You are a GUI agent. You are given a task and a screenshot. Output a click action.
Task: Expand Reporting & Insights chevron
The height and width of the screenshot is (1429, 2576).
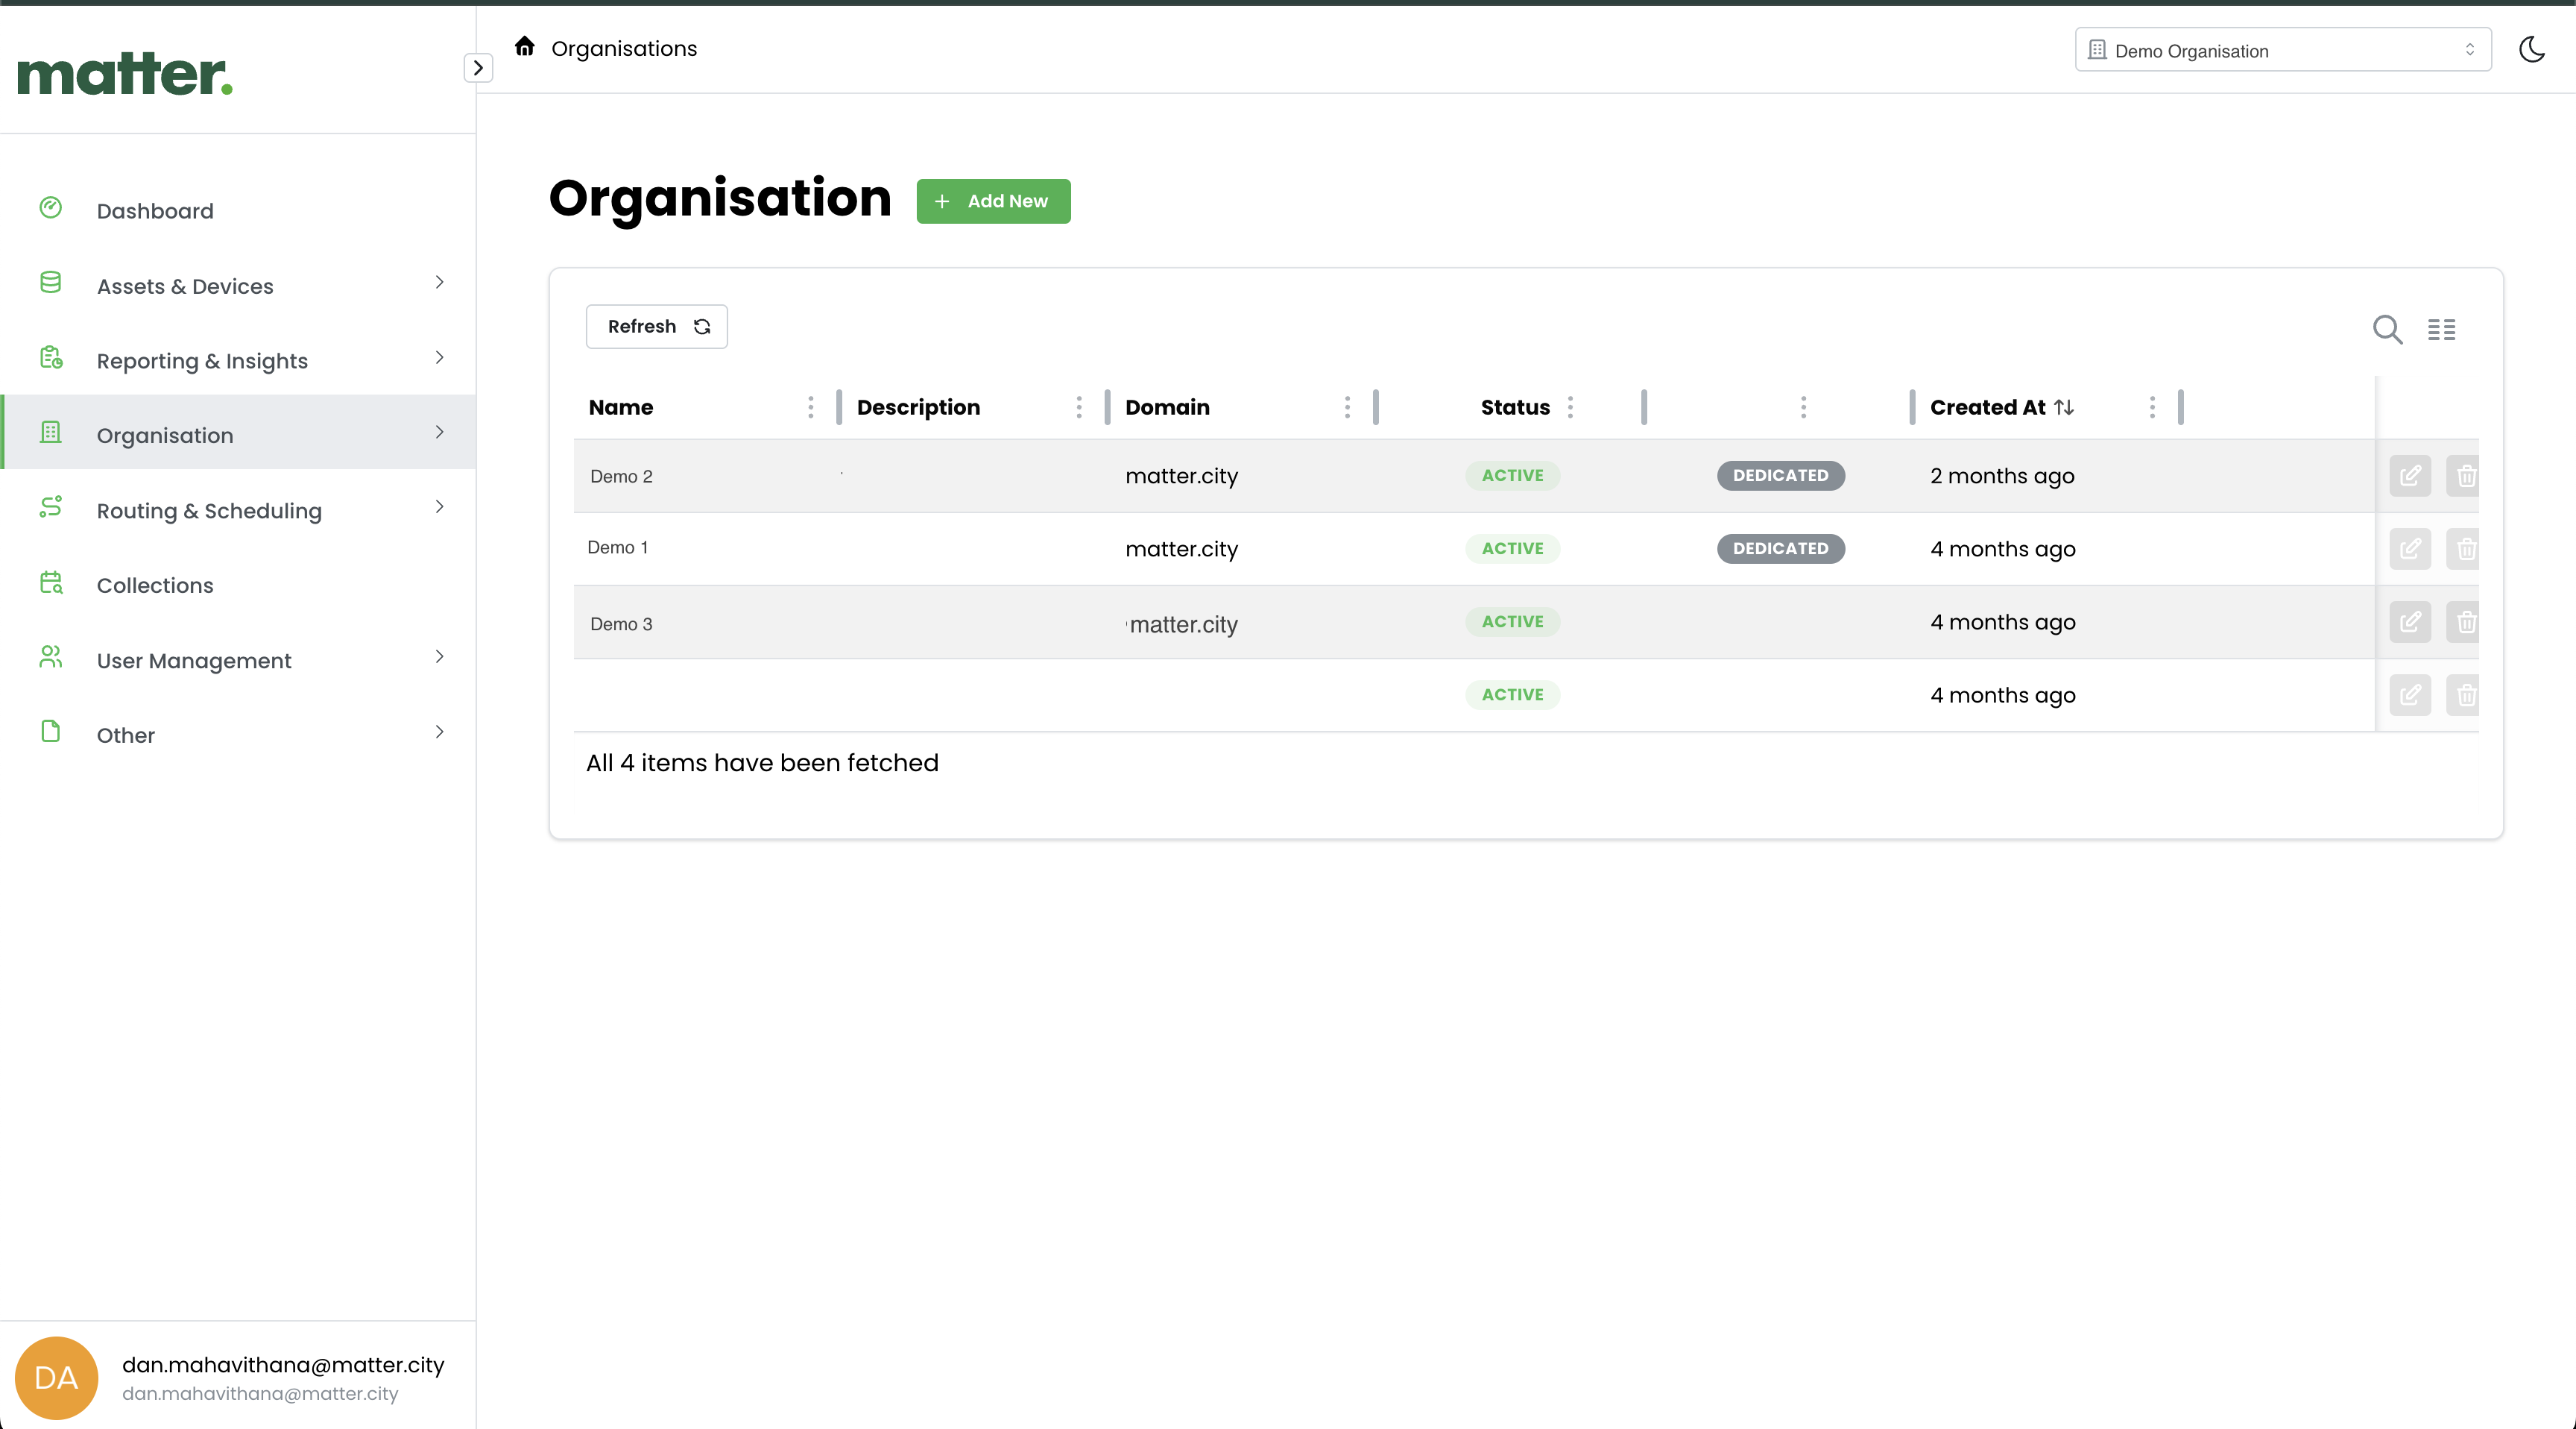pos(439,357)
